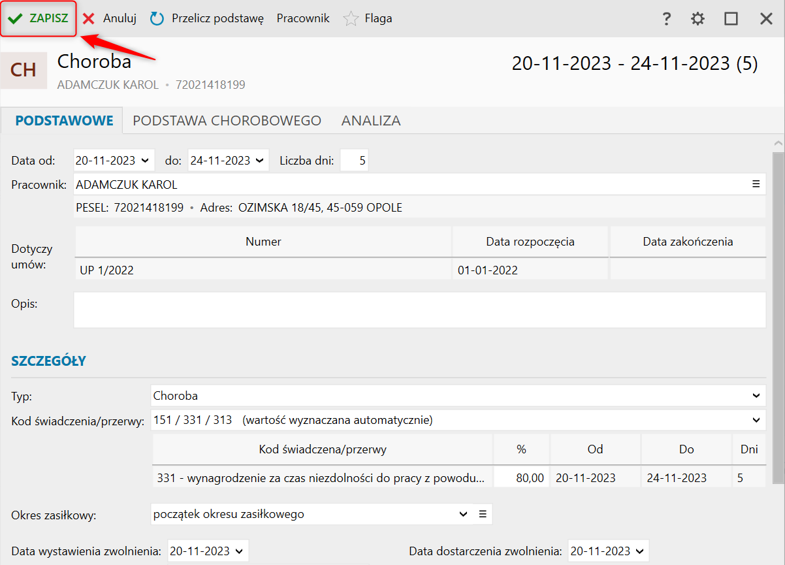Click the Numer column header
This screenshot has height=565, width=785.
[x=263, y=241]
